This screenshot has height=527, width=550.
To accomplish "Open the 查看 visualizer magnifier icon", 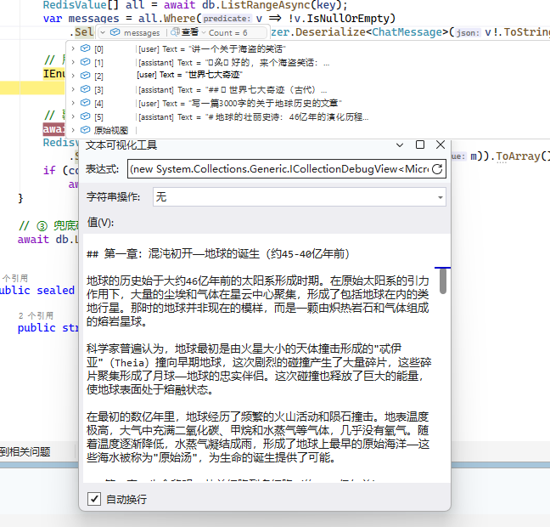I will click(x=175, y=32).
